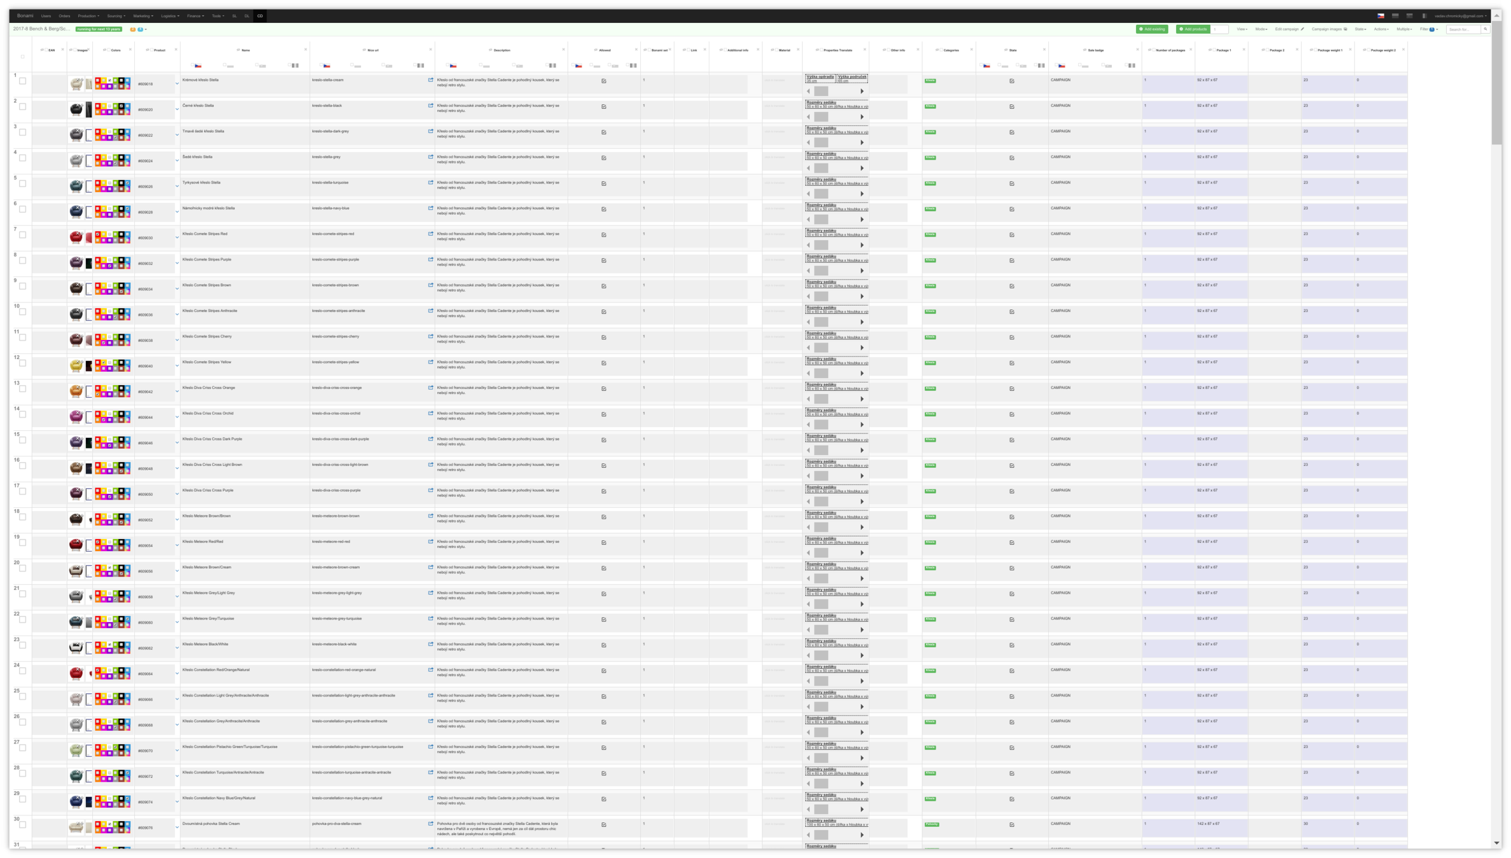
Task: Open the Marketing menu
Action: 143,16
